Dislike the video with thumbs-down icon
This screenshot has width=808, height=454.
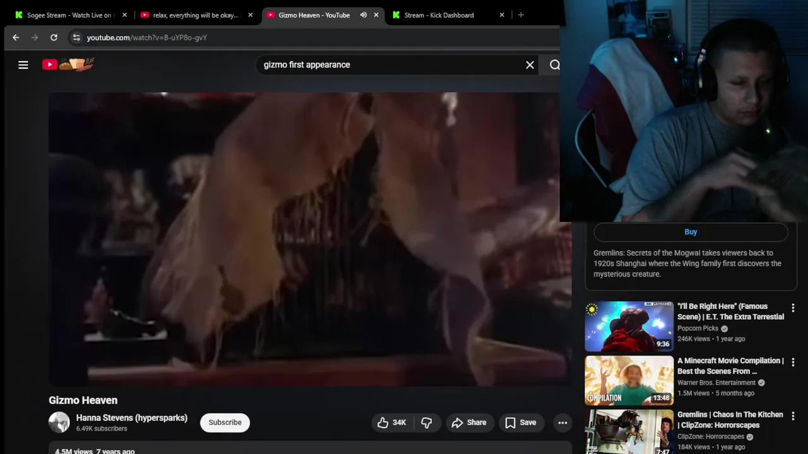tap(427, 422)
